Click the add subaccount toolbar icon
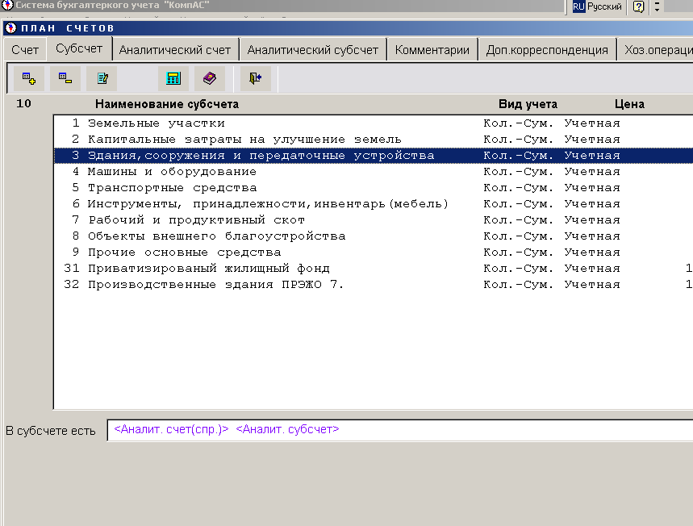 [x=29, y=78]
